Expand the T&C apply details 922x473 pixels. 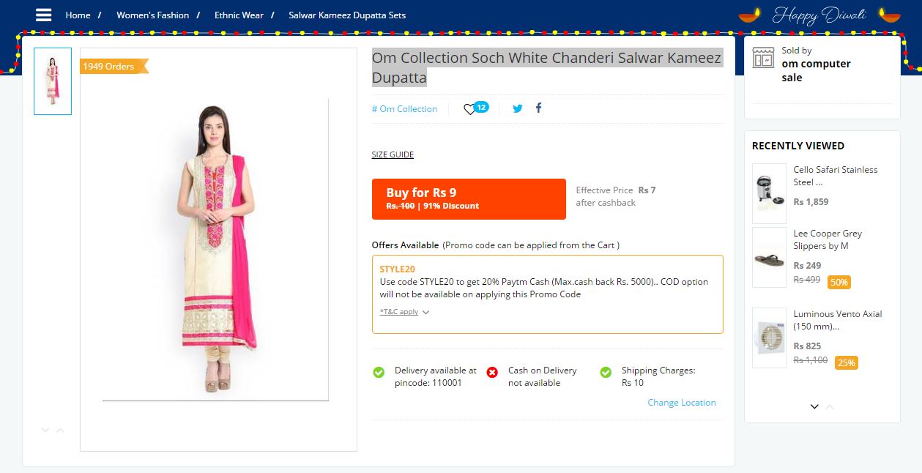pos(404,312)
